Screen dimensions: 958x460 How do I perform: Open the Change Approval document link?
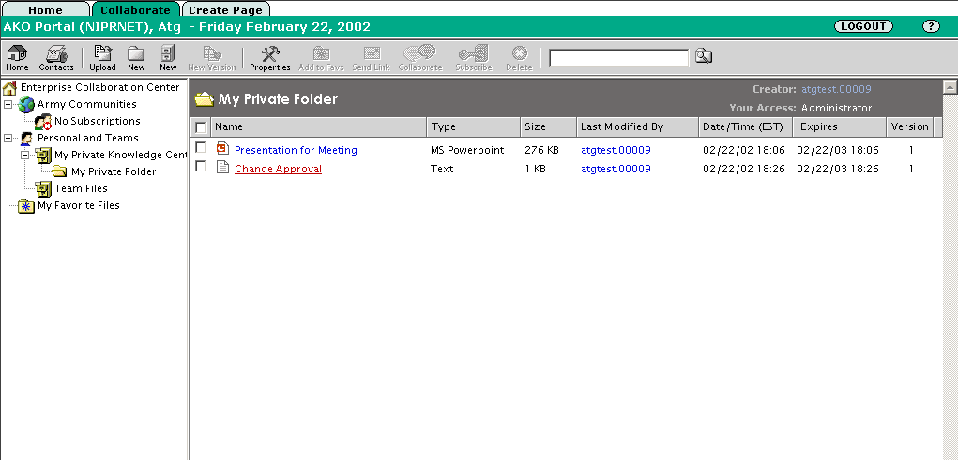(x=278, y=169)
